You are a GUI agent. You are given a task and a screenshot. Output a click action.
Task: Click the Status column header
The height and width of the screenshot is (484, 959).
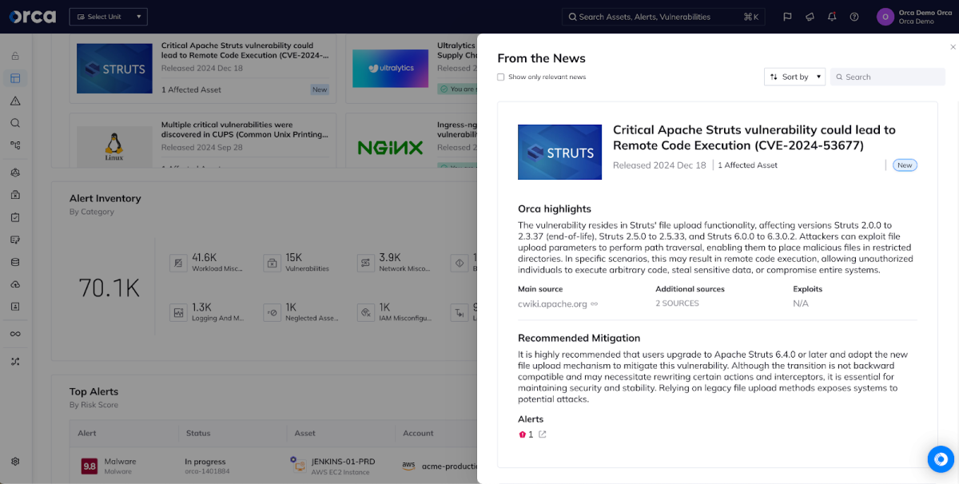tap(198, 433)
